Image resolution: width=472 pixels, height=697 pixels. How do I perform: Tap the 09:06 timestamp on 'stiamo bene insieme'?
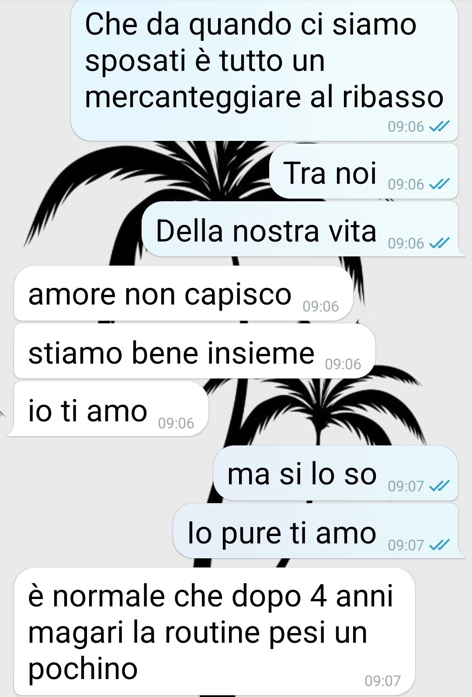pos(343,364)
